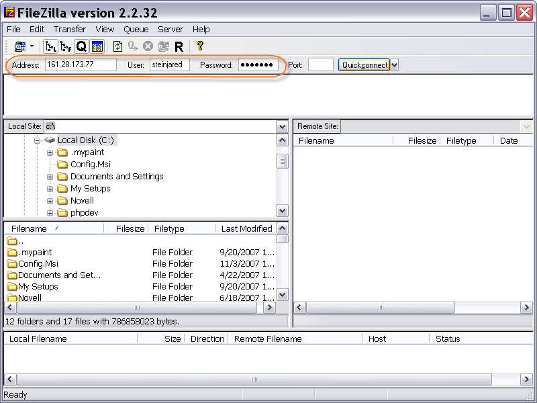Click the R toolbar icon

tap(179, 46)
